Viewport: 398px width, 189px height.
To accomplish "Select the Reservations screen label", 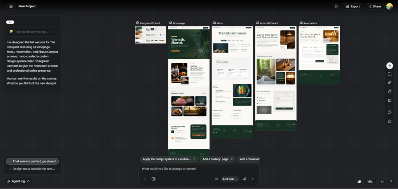I will pyautogui.click(x=310, y=23).
